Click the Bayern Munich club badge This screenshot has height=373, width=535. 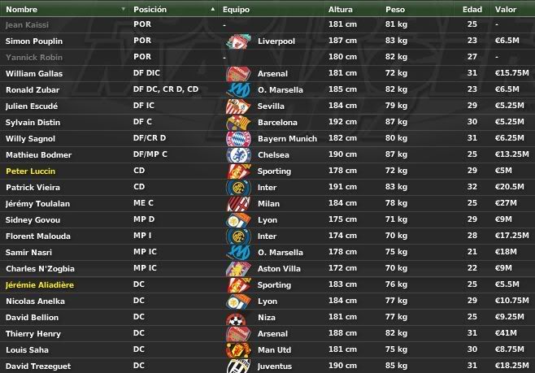click(x=238, y=139)
